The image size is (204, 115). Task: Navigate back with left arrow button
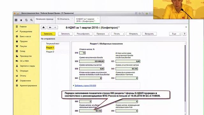(50, 27)
